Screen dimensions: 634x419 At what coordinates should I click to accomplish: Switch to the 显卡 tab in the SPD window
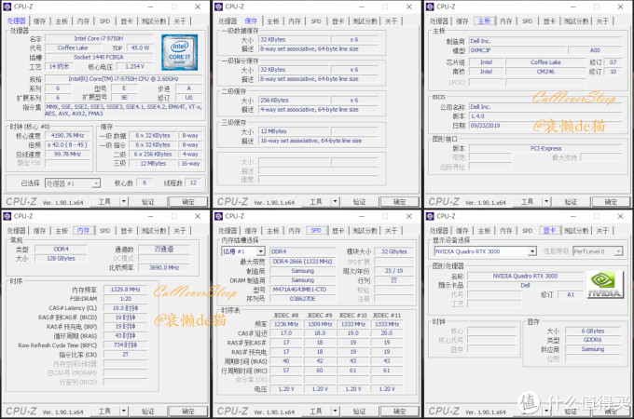point(338,231)
